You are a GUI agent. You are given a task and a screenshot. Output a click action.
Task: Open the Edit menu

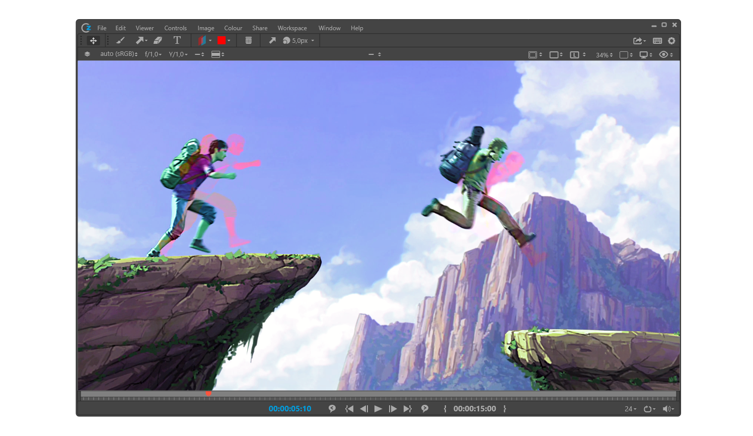tap(120, 28)
